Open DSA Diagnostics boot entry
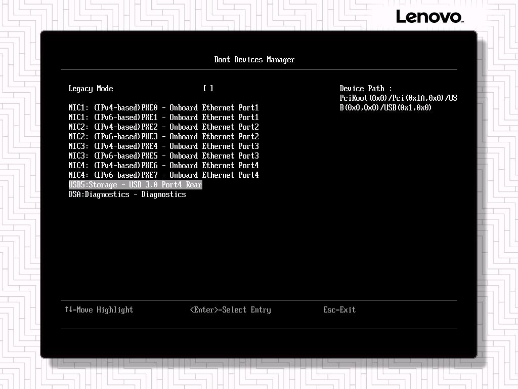 coord(127,194)
